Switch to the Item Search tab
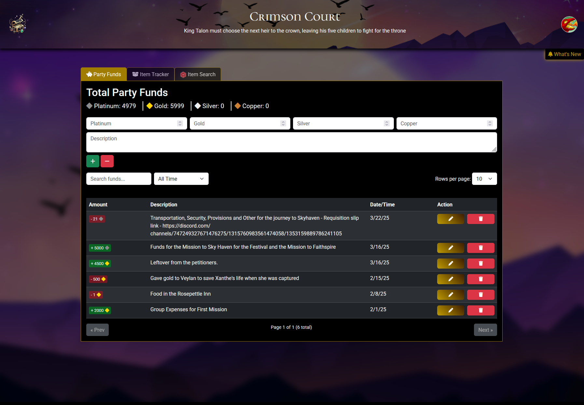Image resolution: width=584 pixels, height=405 pixels. 198,74
